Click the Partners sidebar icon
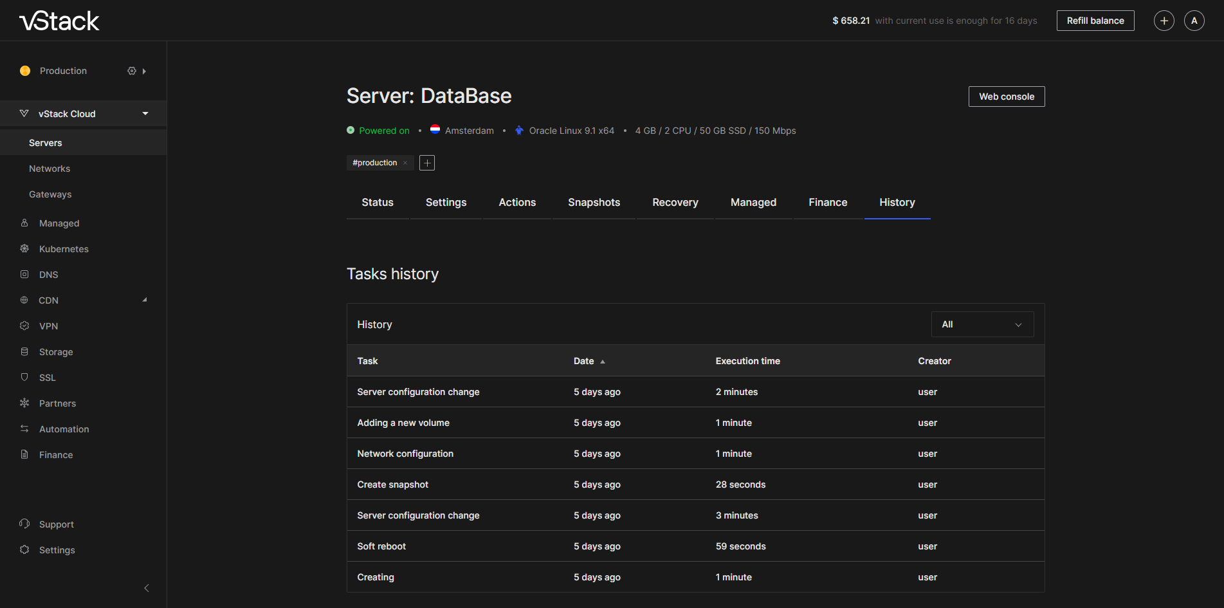The image size is (1224, 608). point(24,403)
